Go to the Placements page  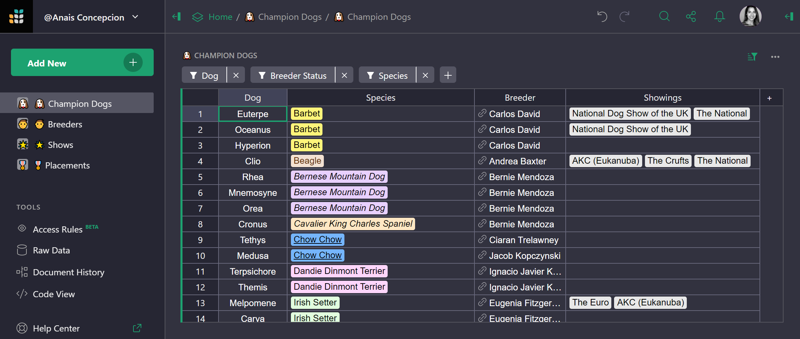pyautogui.click(x=67, y=165)
